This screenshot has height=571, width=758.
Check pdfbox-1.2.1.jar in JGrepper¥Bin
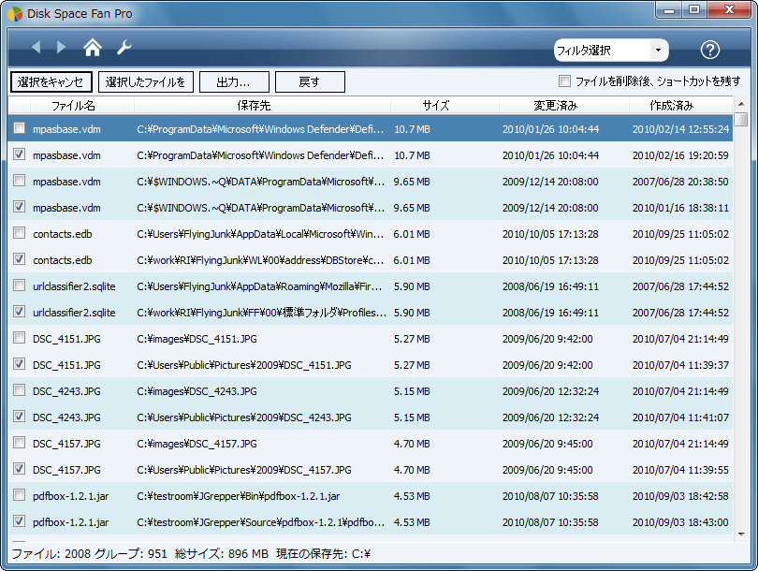pos(20,494)
